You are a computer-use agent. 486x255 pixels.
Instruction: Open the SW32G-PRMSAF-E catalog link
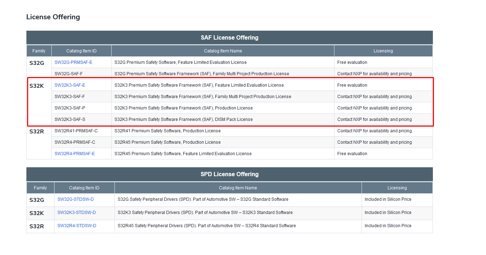tap(73, 62)
